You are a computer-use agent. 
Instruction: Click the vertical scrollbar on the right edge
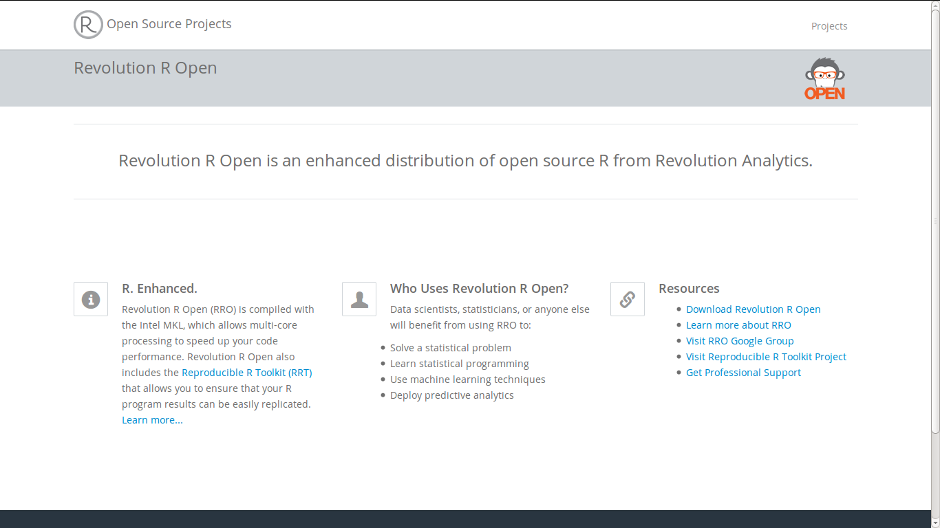click(935, 220)
